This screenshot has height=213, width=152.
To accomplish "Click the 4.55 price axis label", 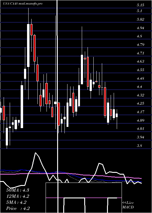I will [140, 70].
